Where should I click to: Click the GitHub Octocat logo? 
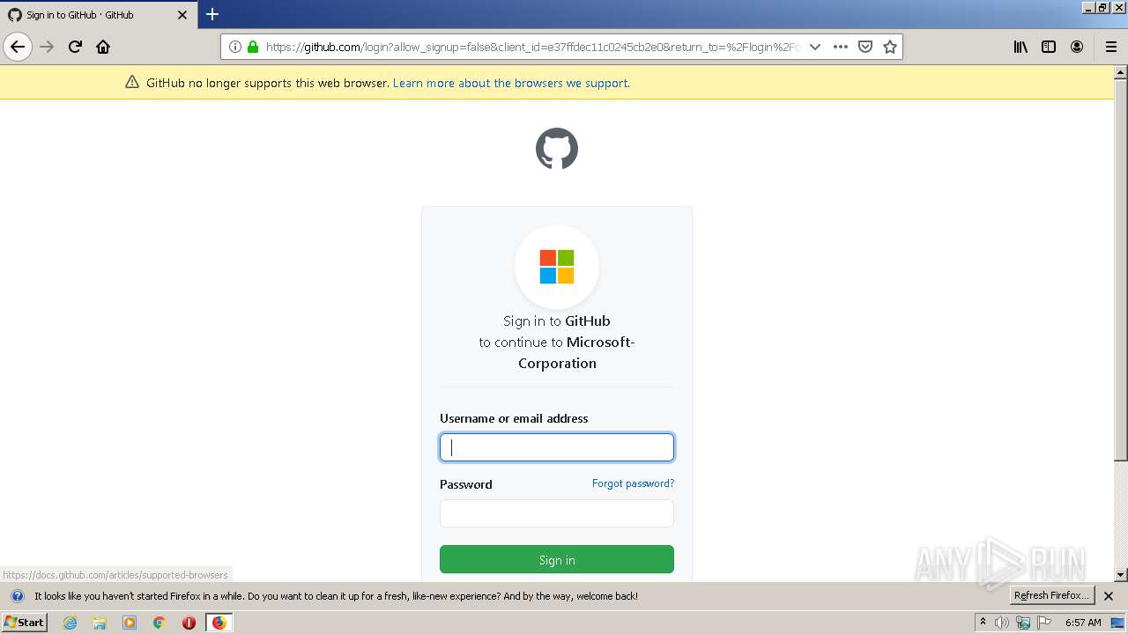pos(557,149)
